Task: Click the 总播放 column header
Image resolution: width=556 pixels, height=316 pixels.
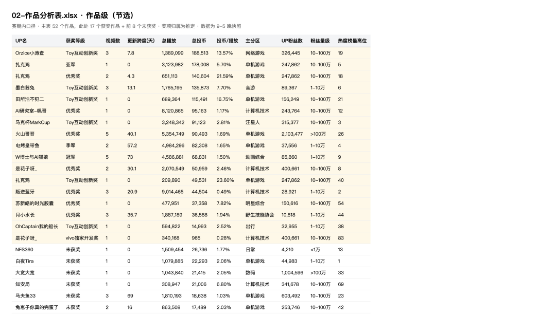Action: (x=169, y=41)
